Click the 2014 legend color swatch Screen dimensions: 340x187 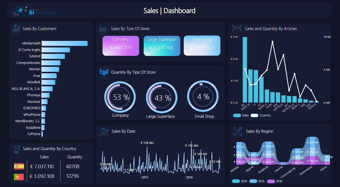coord(236,181)
